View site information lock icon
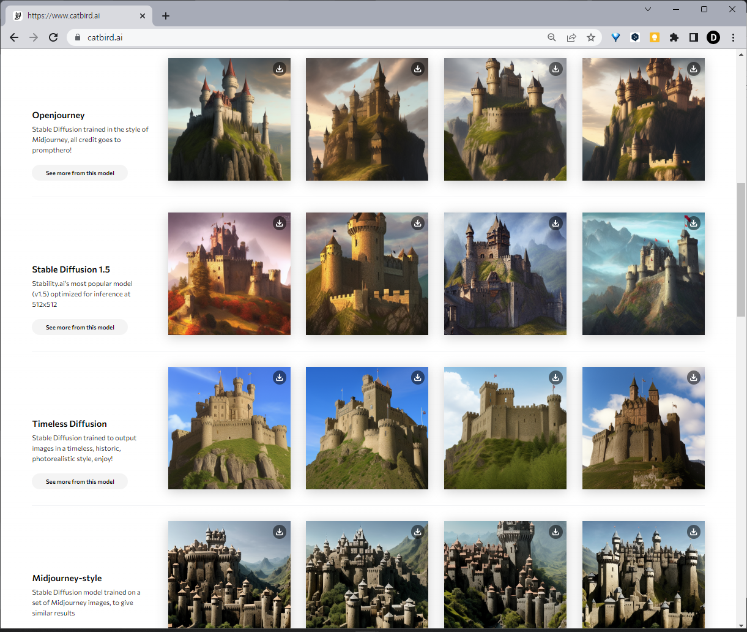 click(78, 37)
